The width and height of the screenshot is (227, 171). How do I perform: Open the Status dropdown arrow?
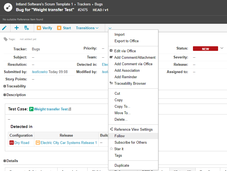(x=222, y=48)
